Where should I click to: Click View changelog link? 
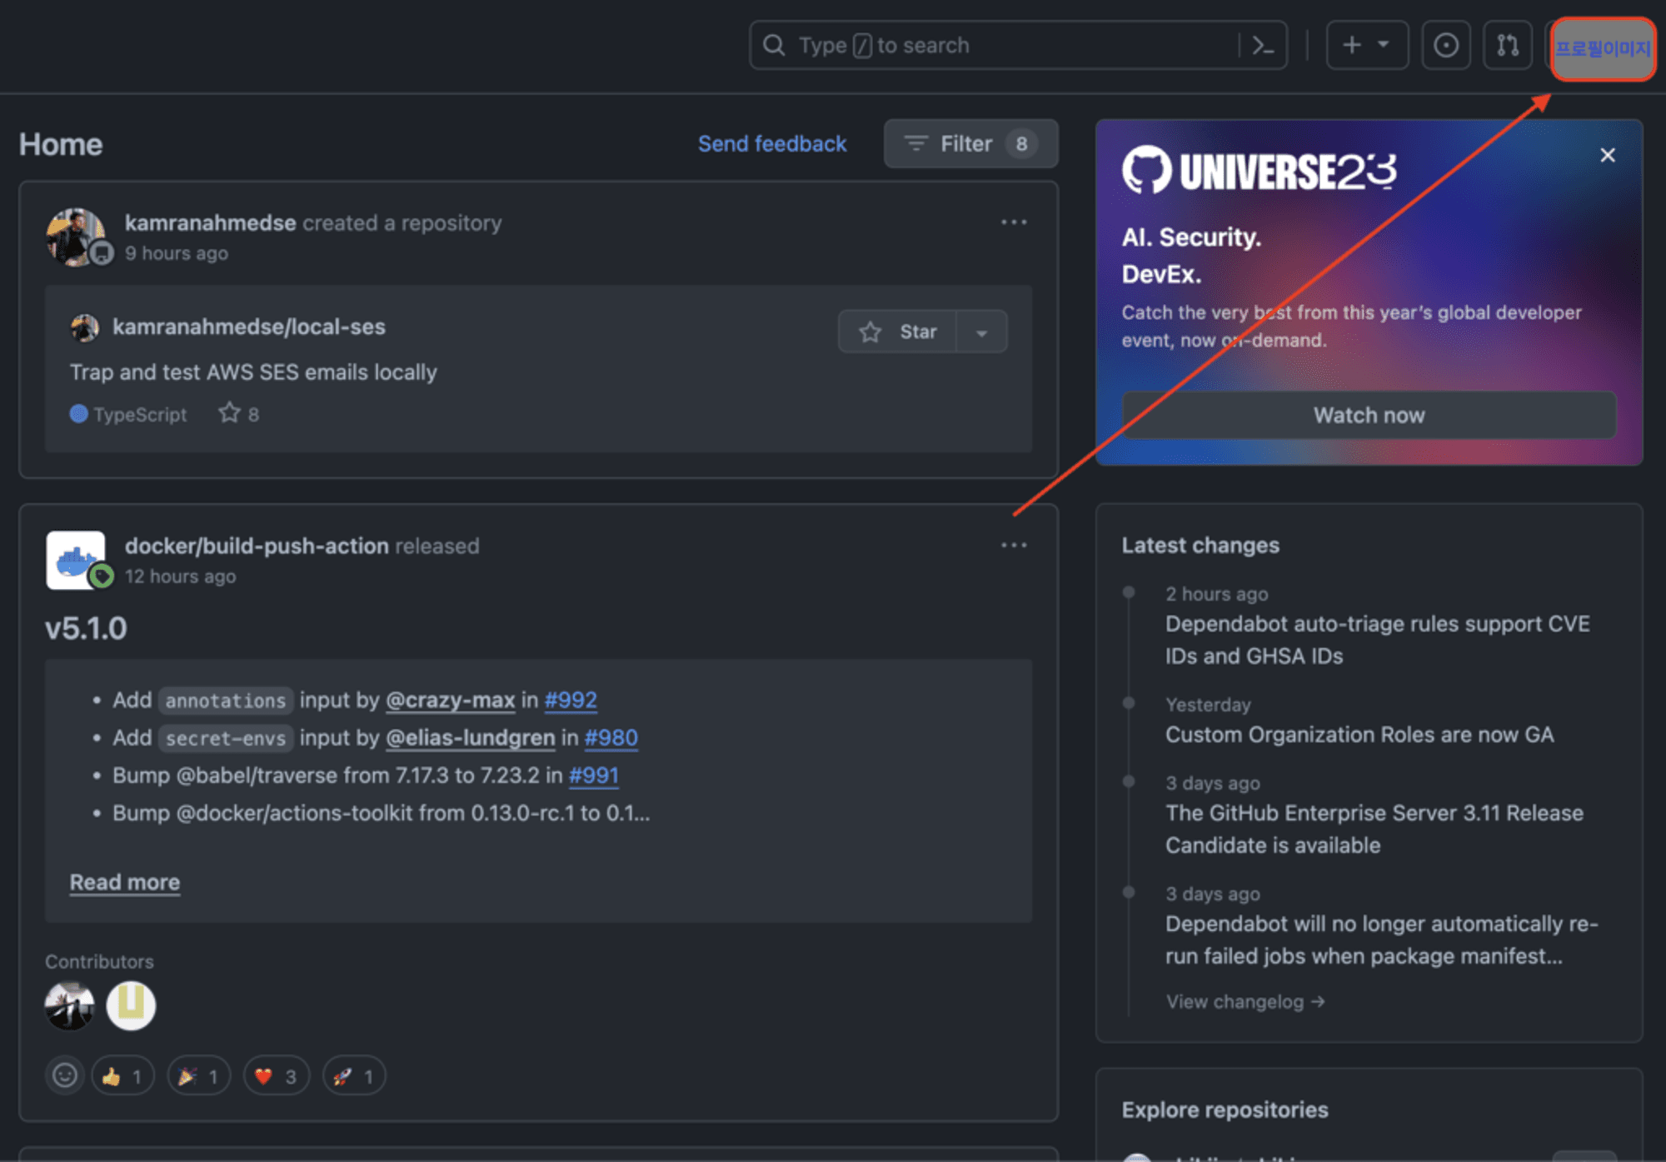tap(1245, 1001)
